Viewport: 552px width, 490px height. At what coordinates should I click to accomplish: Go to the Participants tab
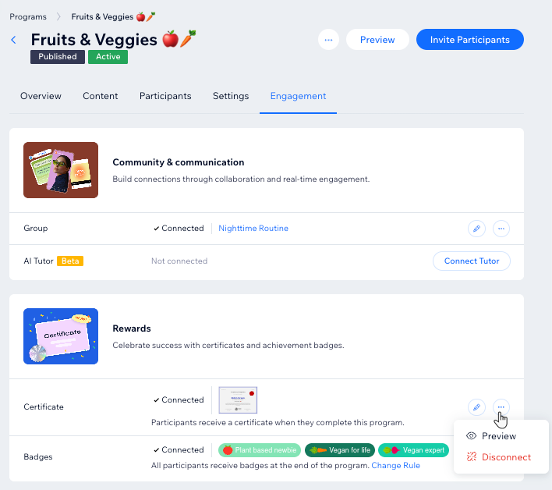coord(165,96)
